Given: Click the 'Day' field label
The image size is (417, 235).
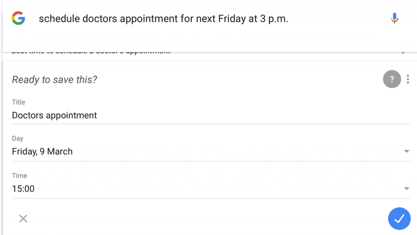Looking at the screenshot, I should [18, 138].
